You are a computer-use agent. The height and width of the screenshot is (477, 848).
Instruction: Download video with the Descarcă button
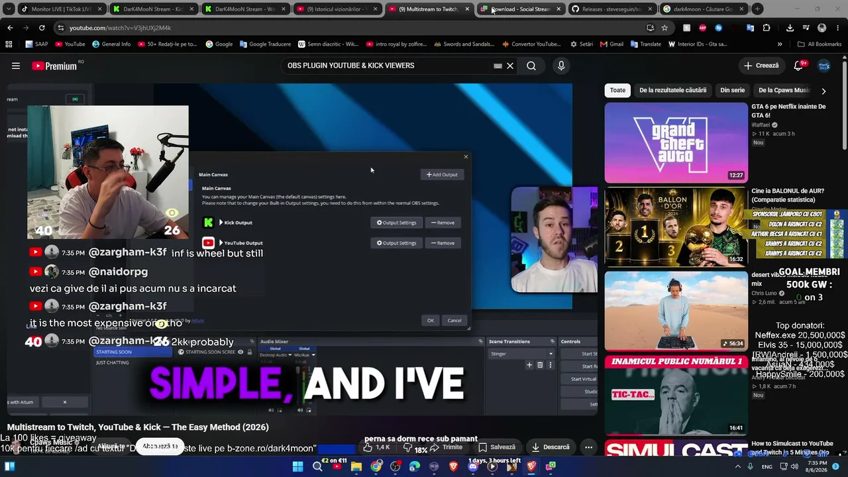coord(551,447)
